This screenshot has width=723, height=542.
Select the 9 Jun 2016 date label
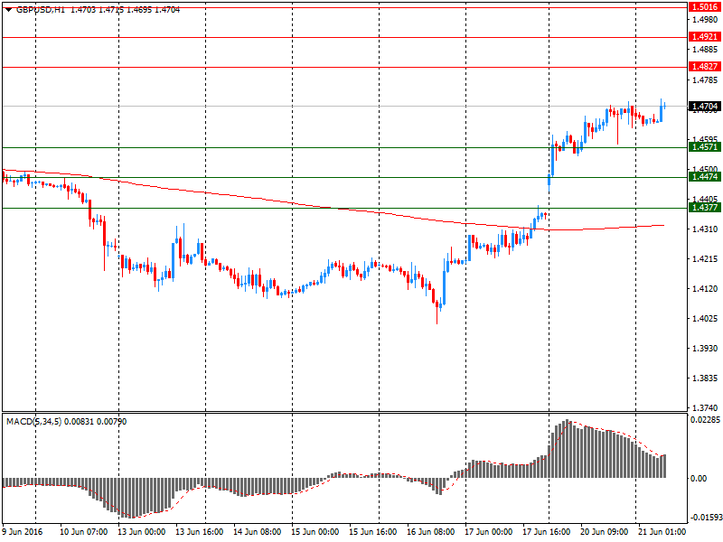click(22, 532)
